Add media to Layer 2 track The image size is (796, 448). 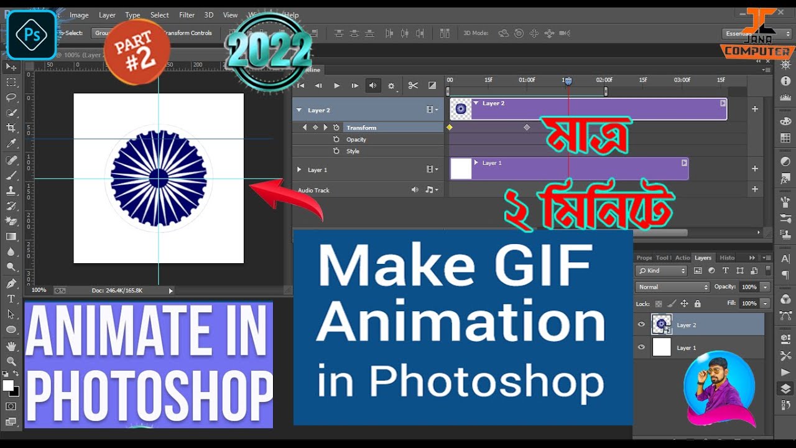click(x=755, y=109)
